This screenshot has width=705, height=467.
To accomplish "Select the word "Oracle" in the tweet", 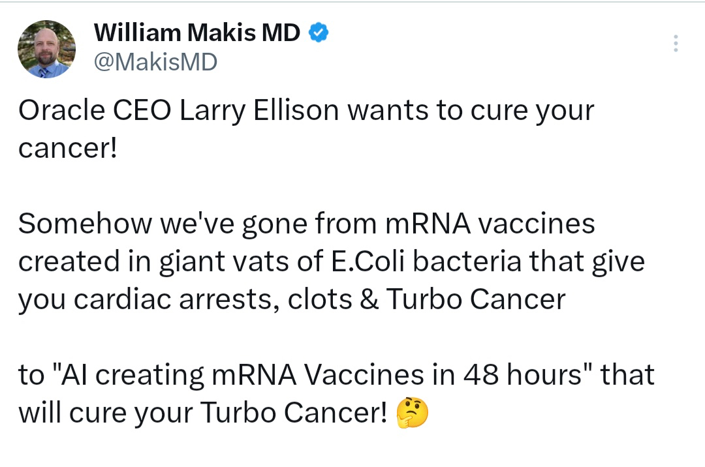I will 59,111.
